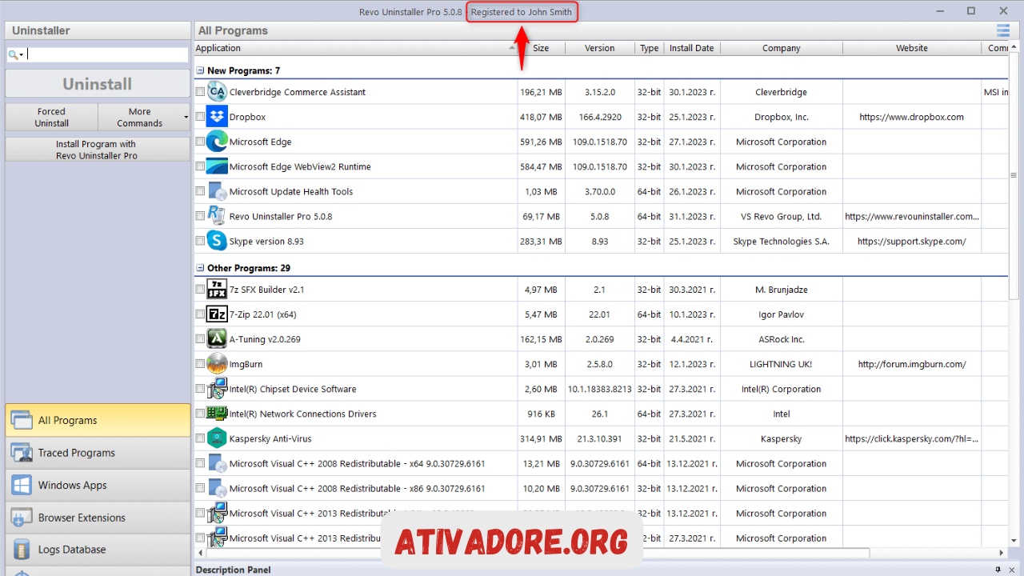Click the Logs Database sidebar icon
Screen dimensions: 1024x576
(x=22, y=550)
